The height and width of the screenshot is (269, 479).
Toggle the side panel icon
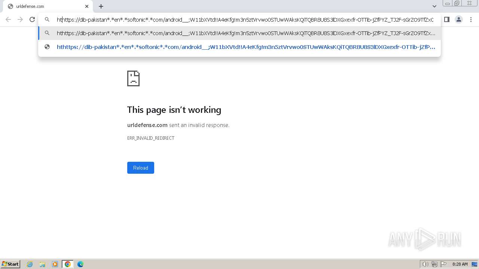click(447, 19)
